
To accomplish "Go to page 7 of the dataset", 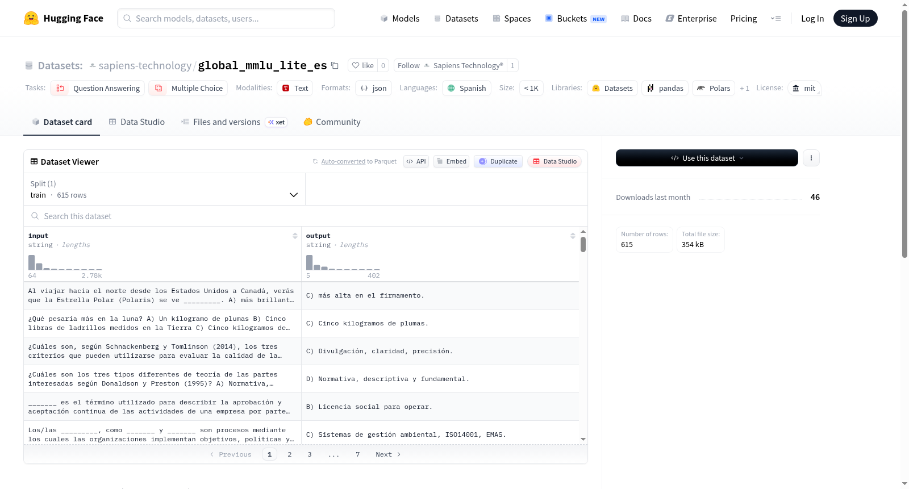I will click(x=358, y=454).
